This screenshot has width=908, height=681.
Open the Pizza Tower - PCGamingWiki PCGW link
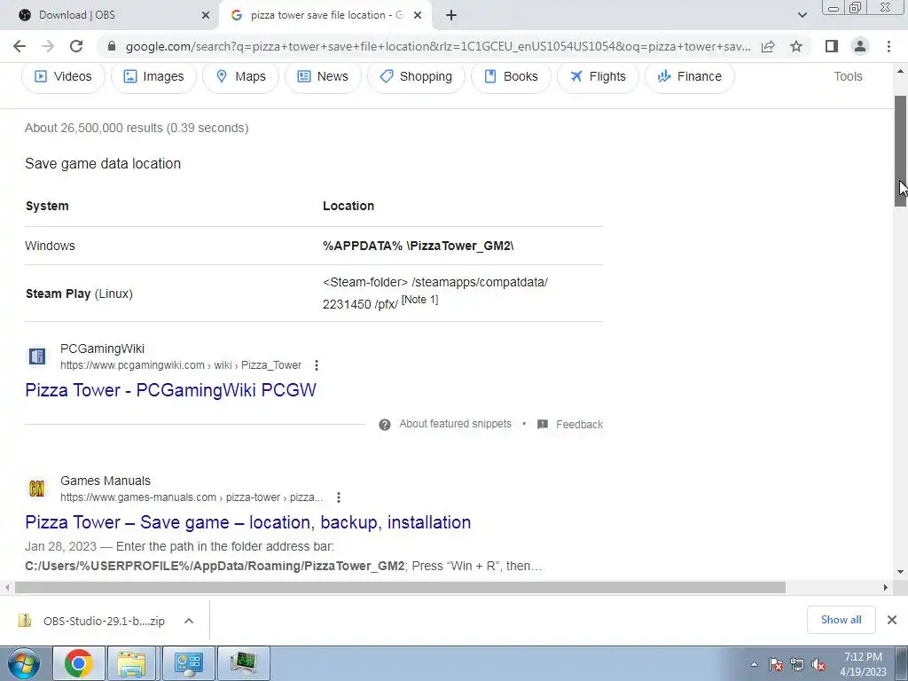click(171, 390)
